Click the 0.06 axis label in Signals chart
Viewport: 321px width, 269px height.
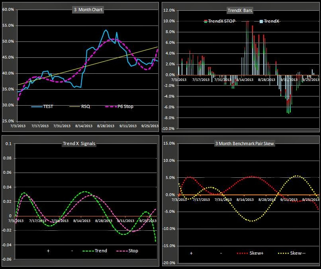tap(8, 173)
